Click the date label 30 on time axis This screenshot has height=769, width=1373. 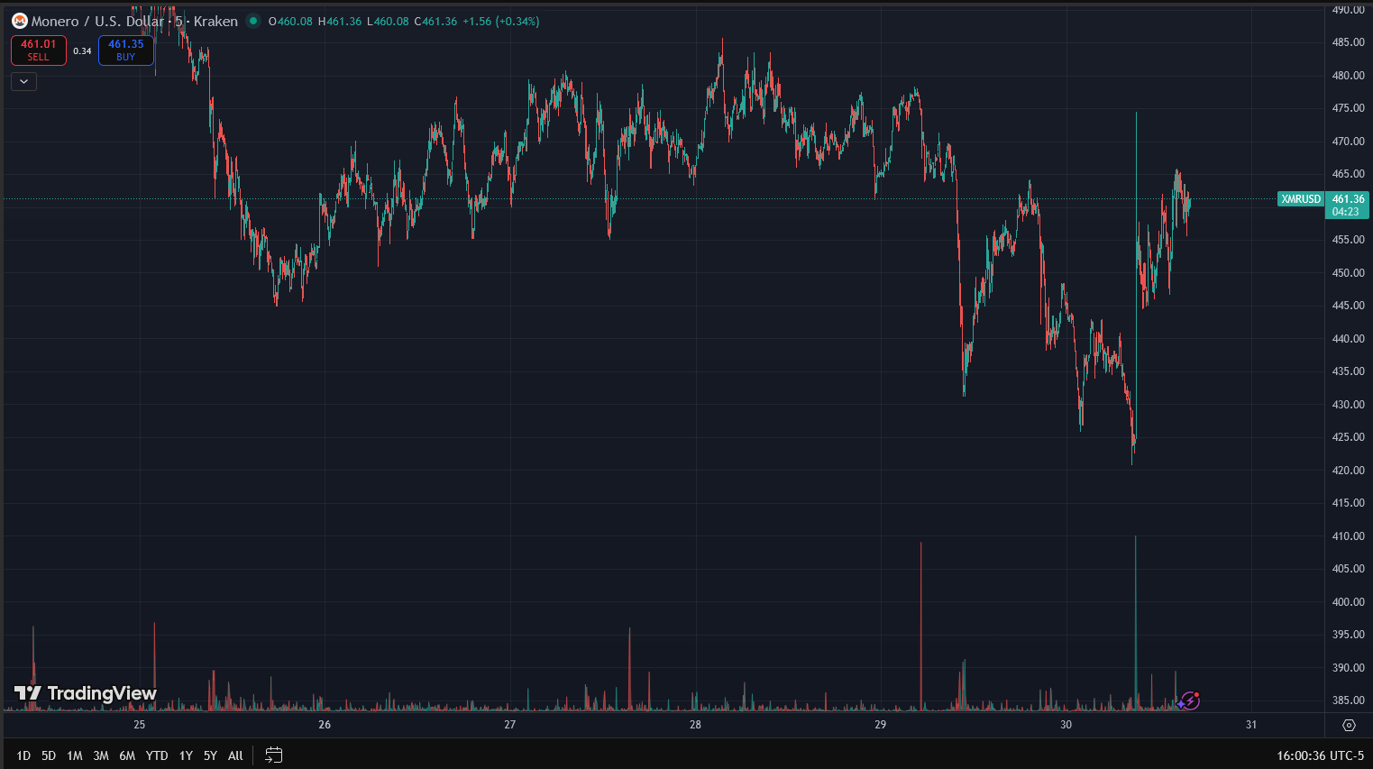tap(1066, 725)
